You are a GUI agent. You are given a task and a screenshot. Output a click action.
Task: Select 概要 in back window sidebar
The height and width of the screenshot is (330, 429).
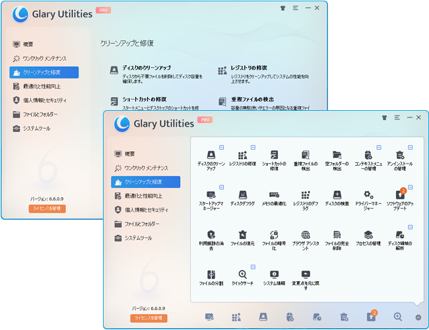click(x=44, y=44)
